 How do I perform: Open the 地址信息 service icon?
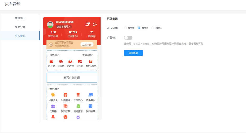78,106
